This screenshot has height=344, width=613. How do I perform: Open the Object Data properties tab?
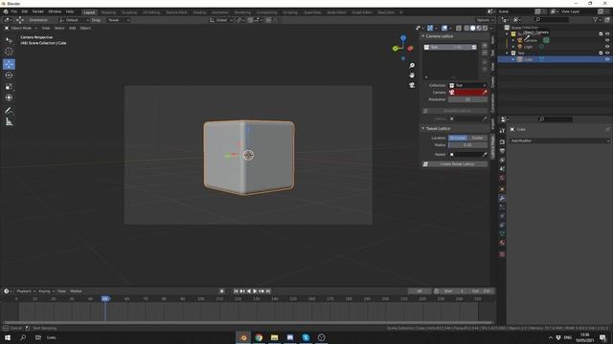coord(502,233)
